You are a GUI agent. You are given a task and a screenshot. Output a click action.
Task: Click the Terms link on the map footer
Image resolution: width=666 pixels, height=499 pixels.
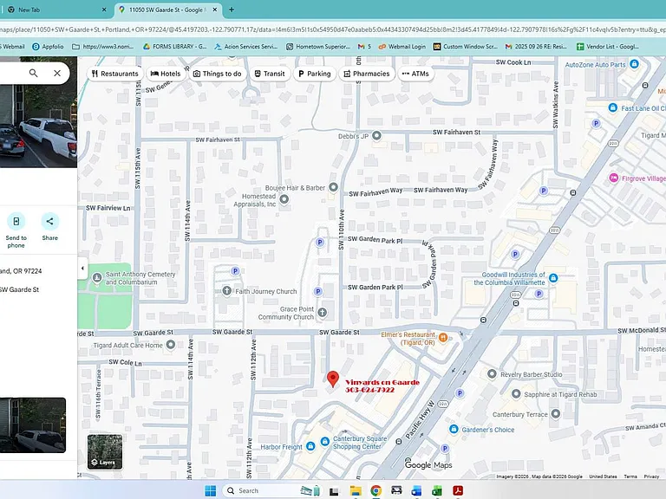pos(630,476)
